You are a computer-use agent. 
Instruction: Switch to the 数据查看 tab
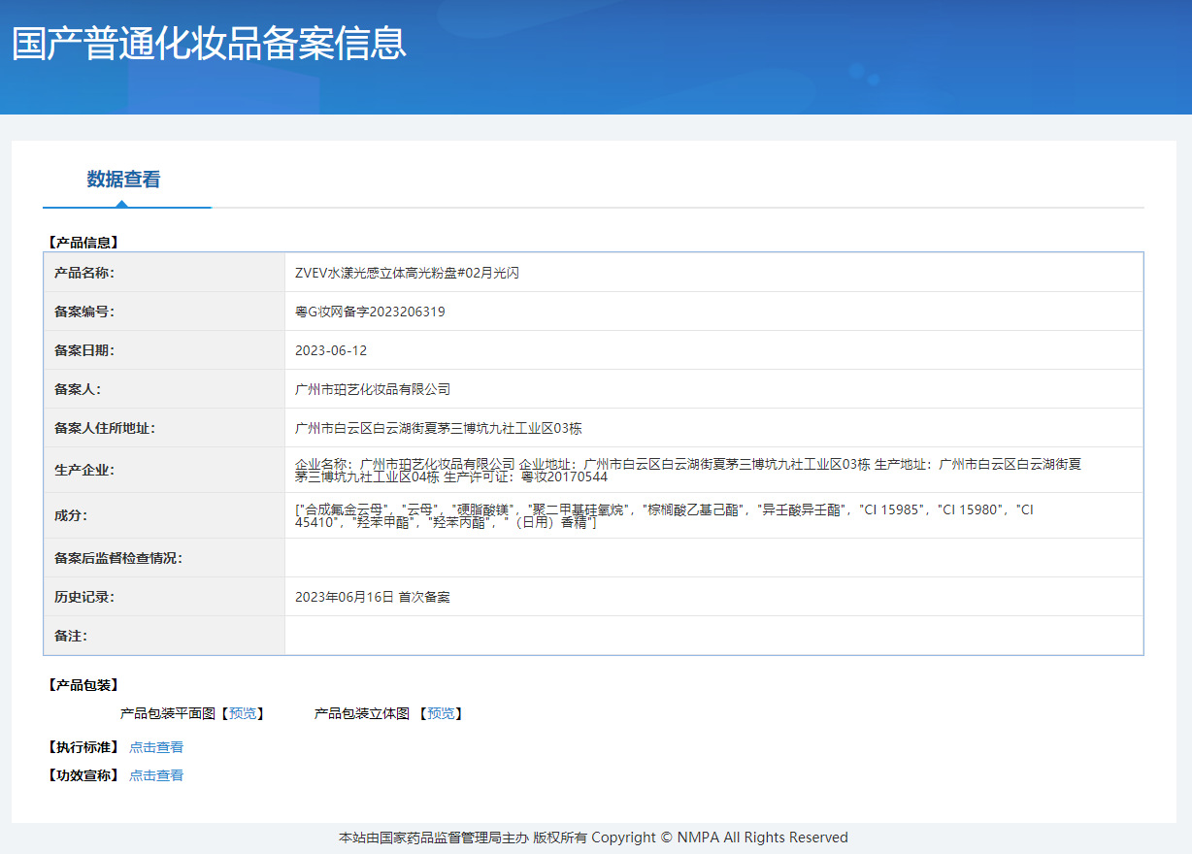point(123,180)
